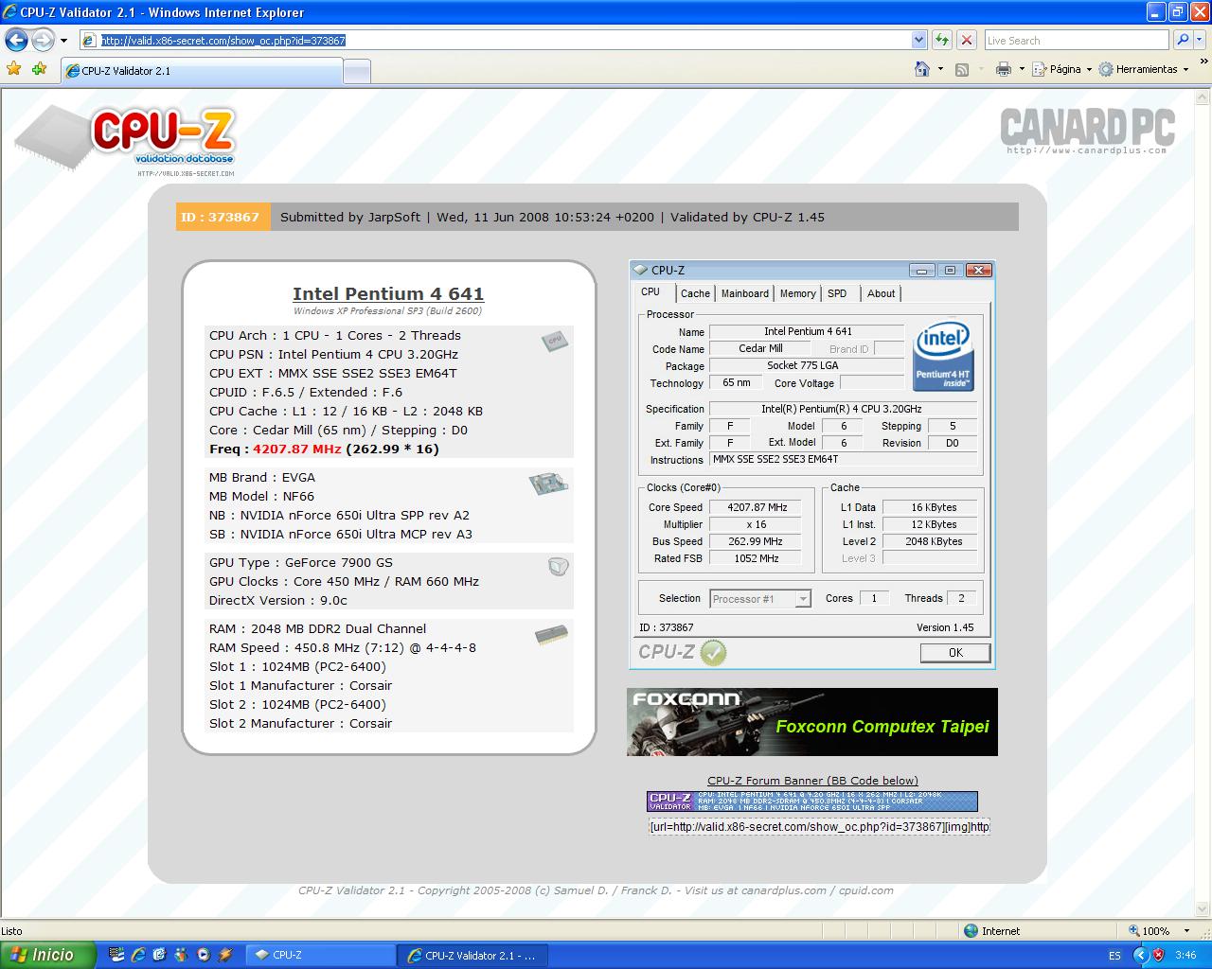
Task: Click the Intel Pentium 4 641 heading
Action: click(x=388, y=294)
